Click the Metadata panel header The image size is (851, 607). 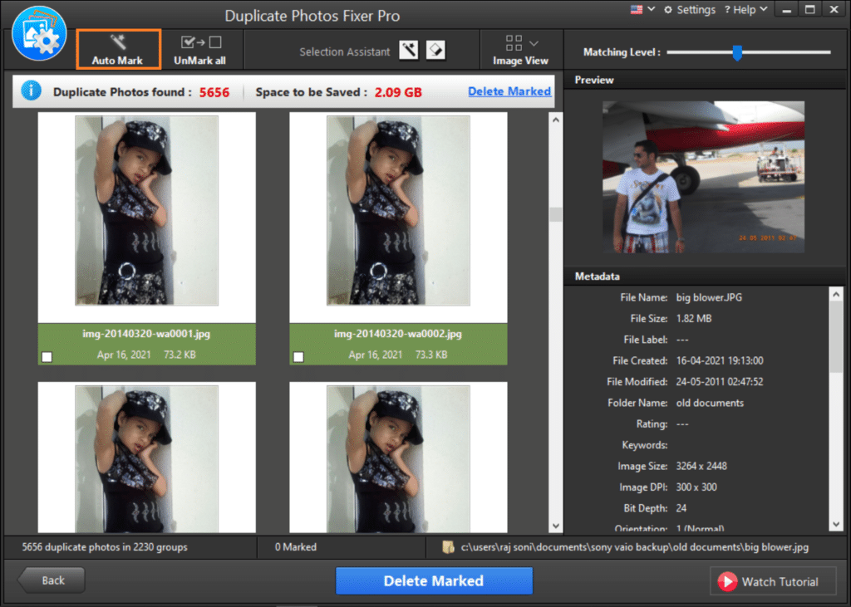point(705,277)
